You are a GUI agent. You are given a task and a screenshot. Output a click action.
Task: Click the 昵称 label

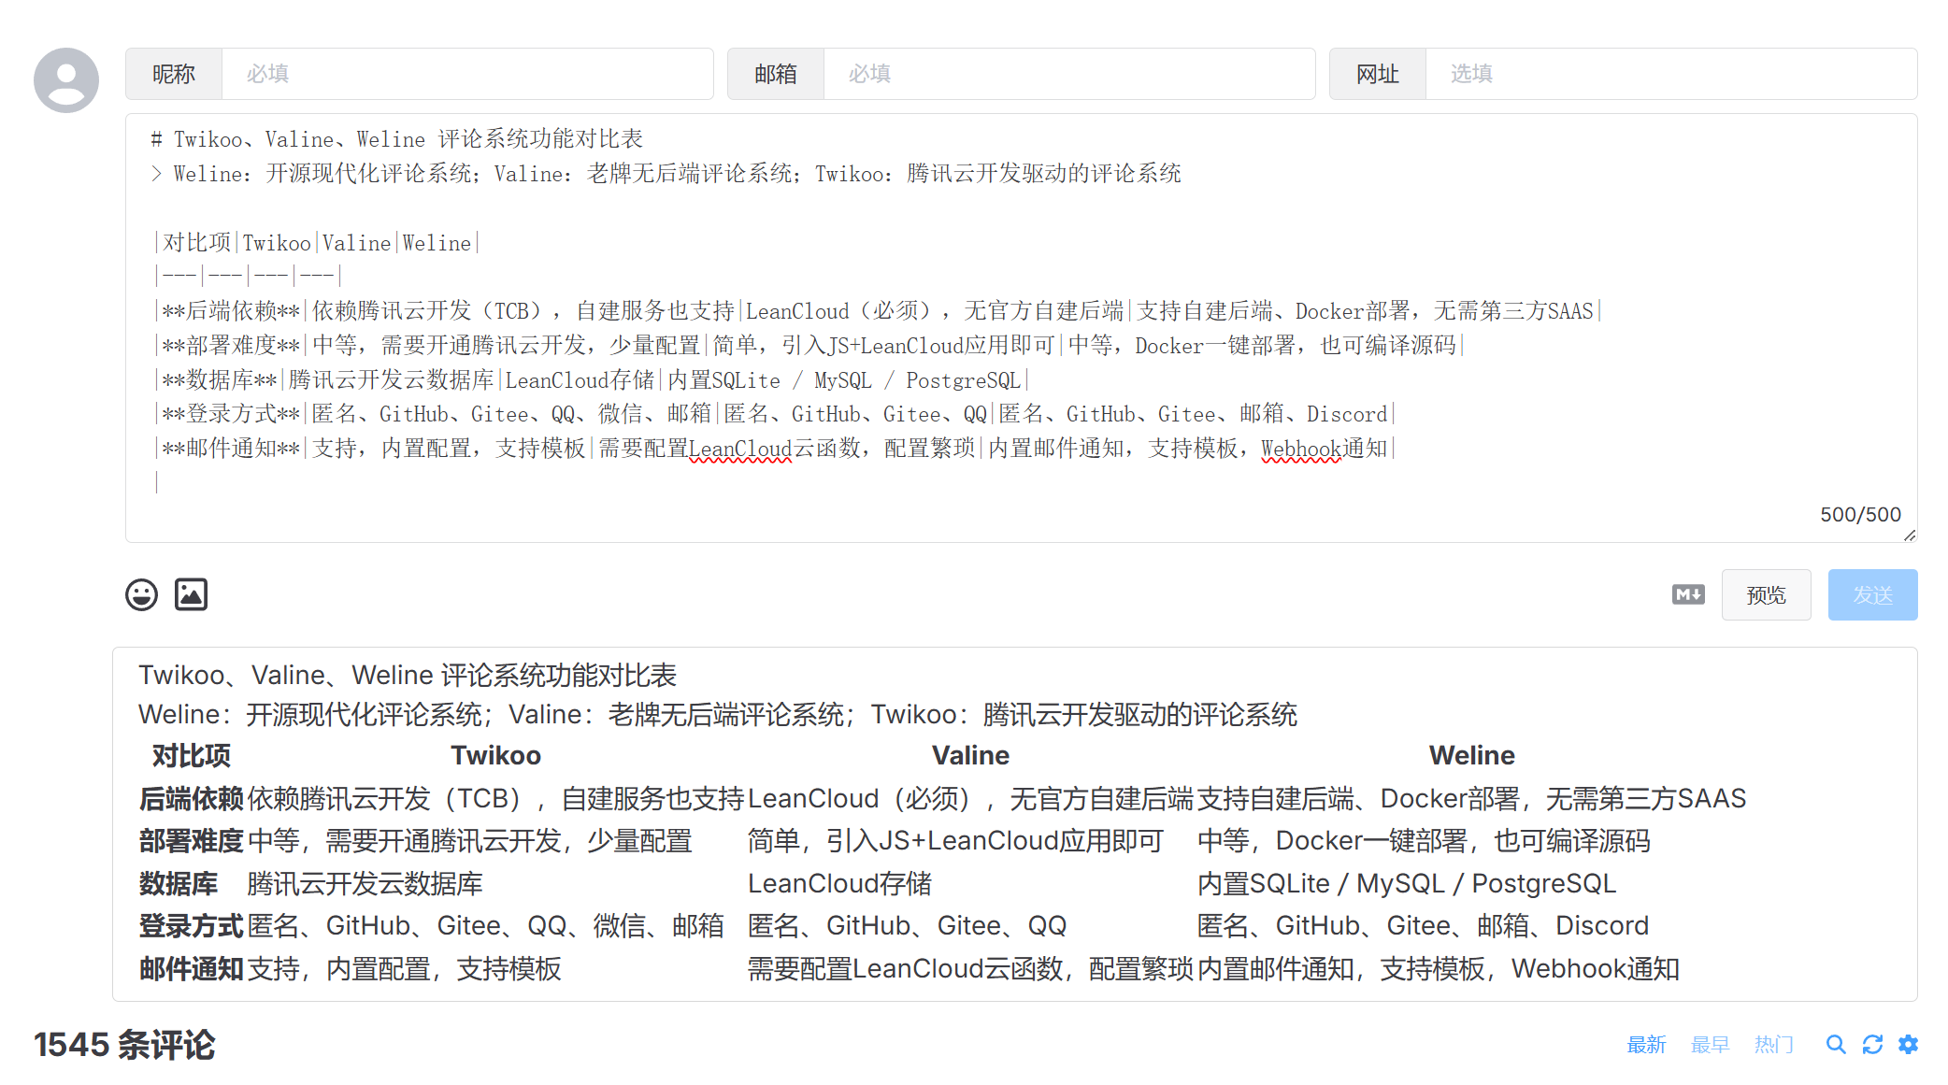click(x=174, y=74)
